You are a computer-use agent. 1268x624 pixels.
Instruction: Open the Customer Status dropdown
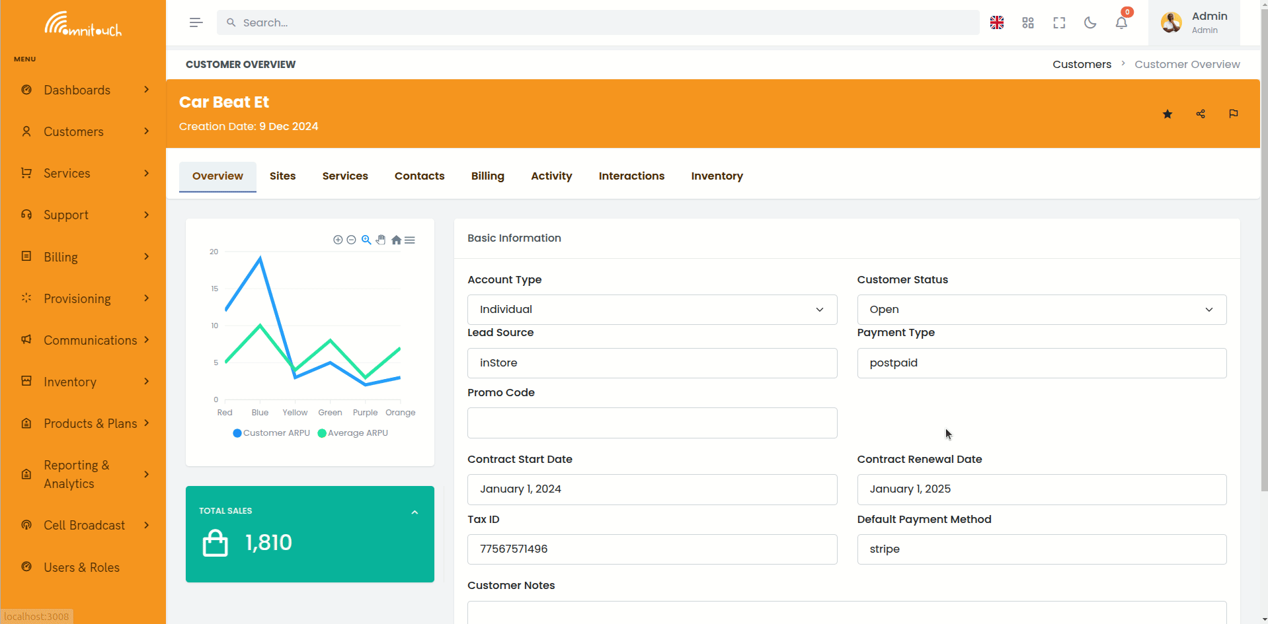point(1041,309)
